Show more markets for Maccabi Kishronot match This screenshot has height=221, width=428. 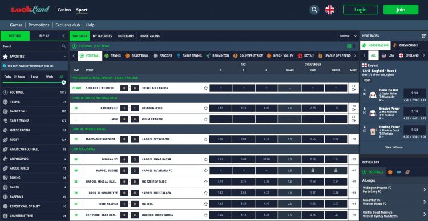pos(353,139)
